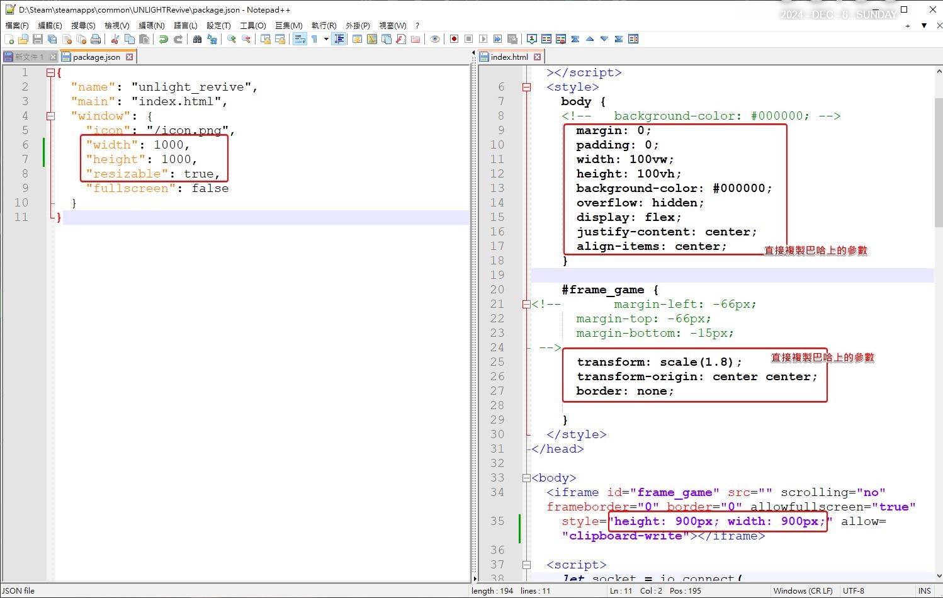Toggle word wrap in the toolbar

click(x=300, y=39)
